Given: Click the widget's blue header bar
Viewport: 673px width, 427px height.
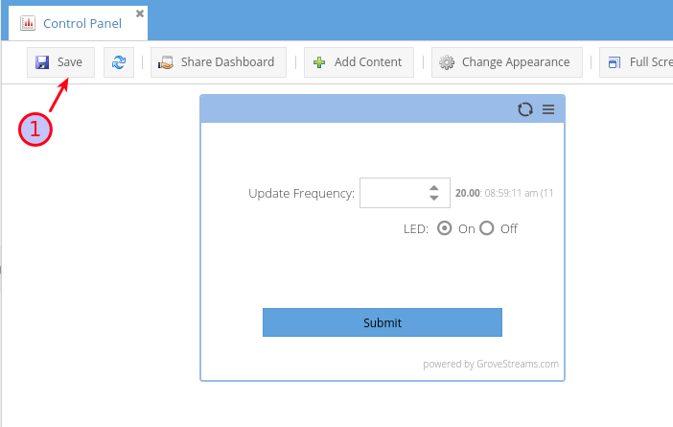Looking at the screenshot, I should [x=355, y=109].
